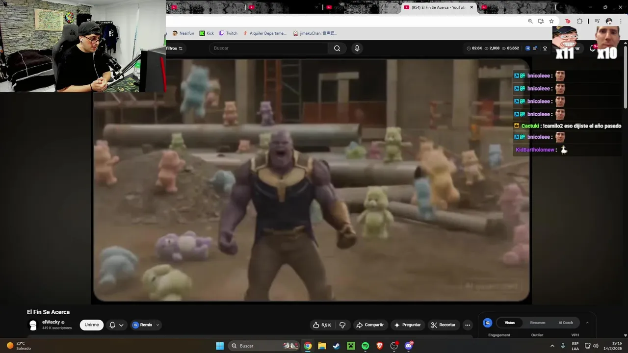The width and height of the screenshot is (628, 353).
Task: Click the install app icon in address bar
Action: click(x=541, y=21)
